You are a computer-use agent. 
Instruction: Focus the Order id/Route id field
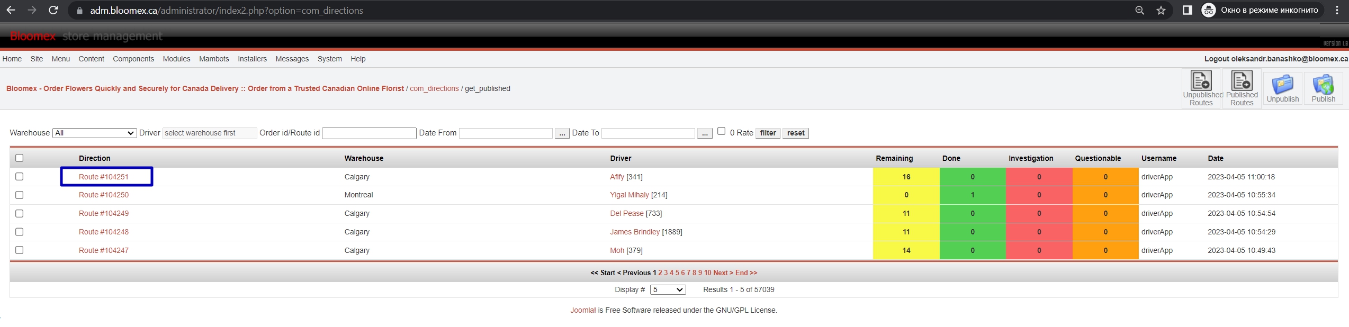pos(369,133)
